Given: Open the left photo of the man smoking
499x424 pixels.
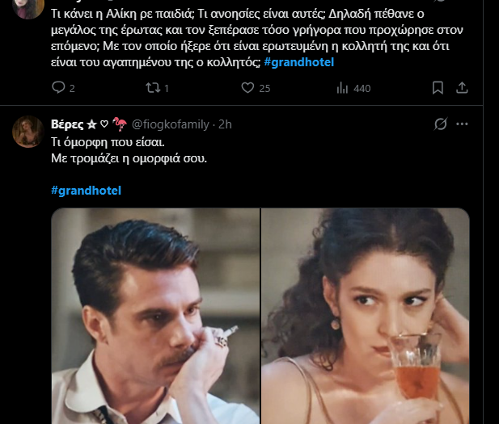Looking at the screenshot, I should [155, 316].
